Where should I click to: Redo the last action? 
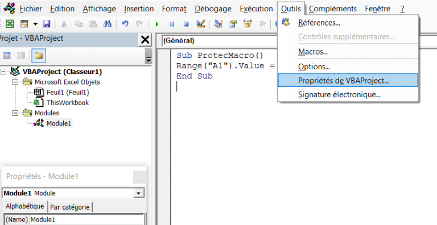tap(139, 24)
